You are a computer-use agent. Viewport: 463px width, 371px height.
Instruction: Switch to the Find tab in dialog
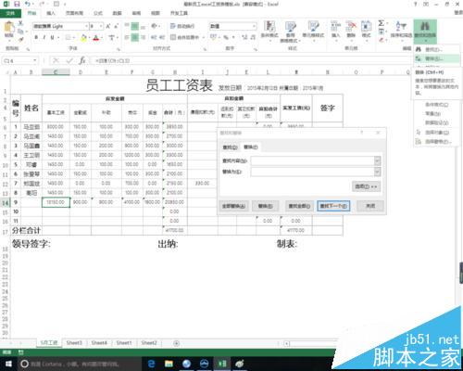(x=231, y=147)
